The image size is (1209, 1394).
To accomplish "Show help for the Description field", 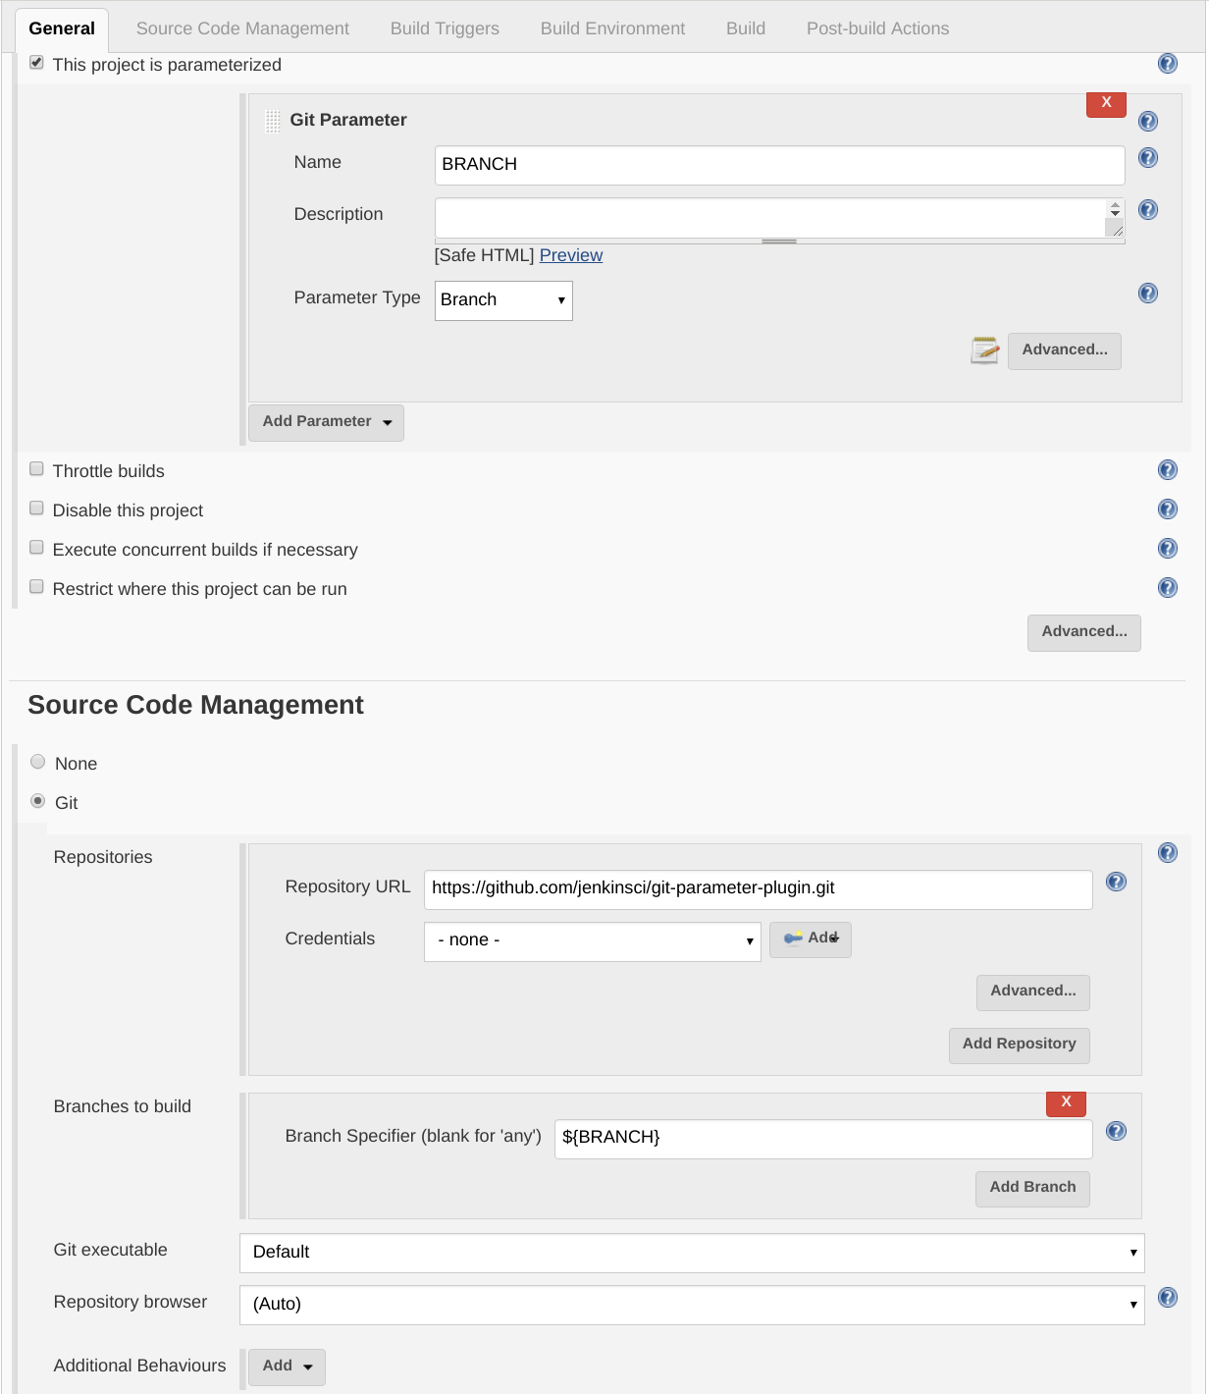I will [x=1148, y=210].
